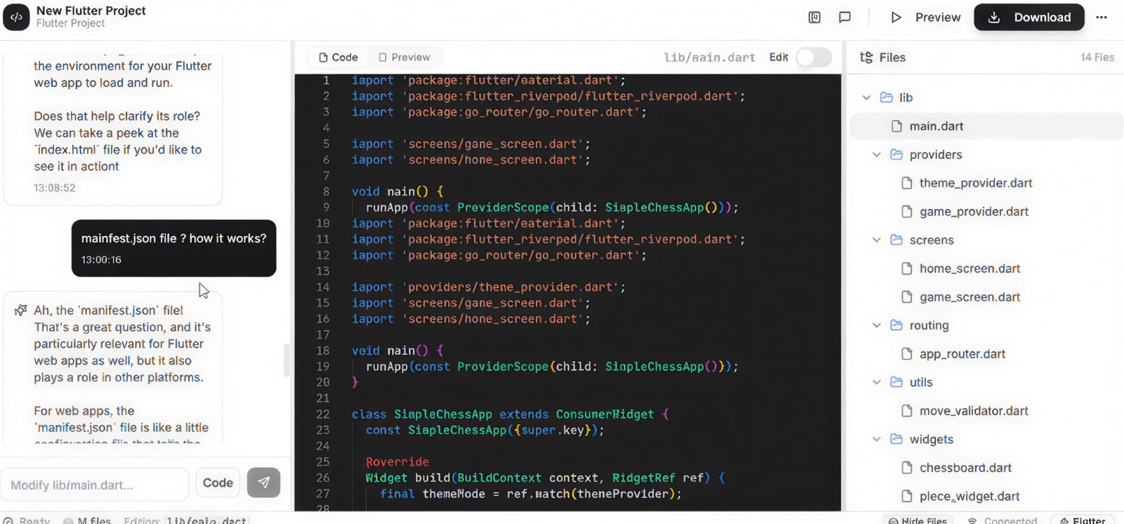The height and width of the screenshot is (524, 1124).
Task: Switch to the Preview tab in editor
Action: pyautogui.click(x=404, y=58)
